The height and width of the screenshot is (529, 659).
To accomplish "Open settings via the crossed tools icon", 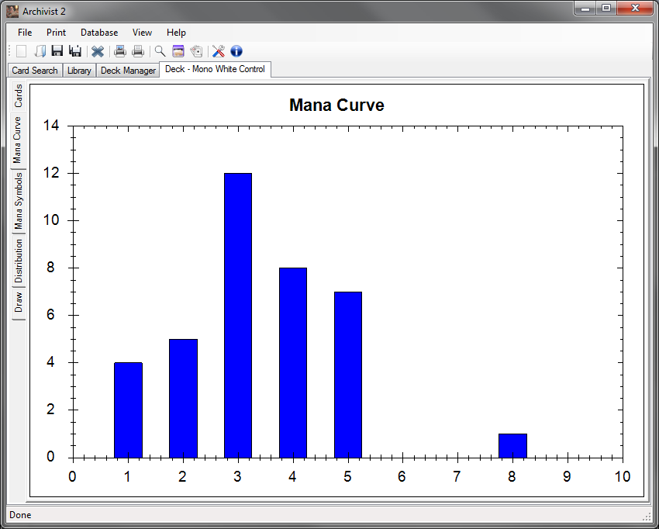I will (x=218, y=51).
